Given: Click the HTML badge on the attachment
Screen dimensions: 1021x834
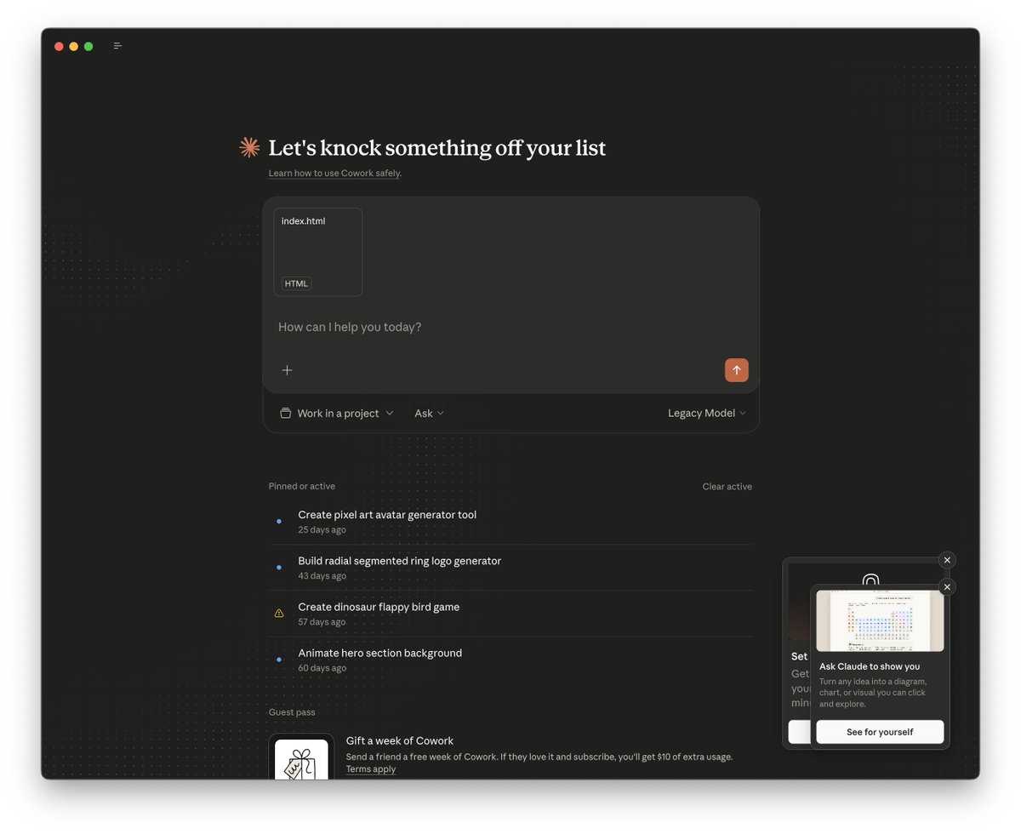Looking at the screenshot, I should coord(296,283).
